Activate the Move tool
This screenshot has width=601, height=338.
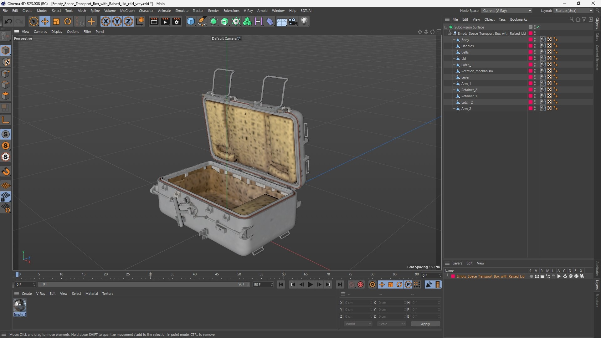(45, 21)
